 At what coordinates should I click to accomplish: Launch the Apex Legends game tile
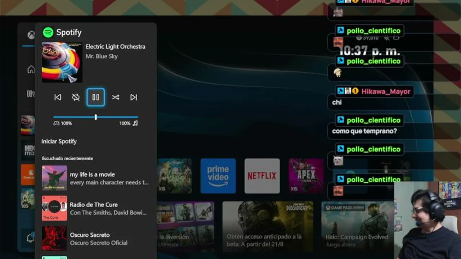click(x=306, y=176)
